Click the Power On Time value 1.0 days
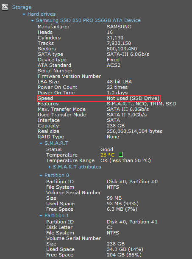 pos(117,93)
